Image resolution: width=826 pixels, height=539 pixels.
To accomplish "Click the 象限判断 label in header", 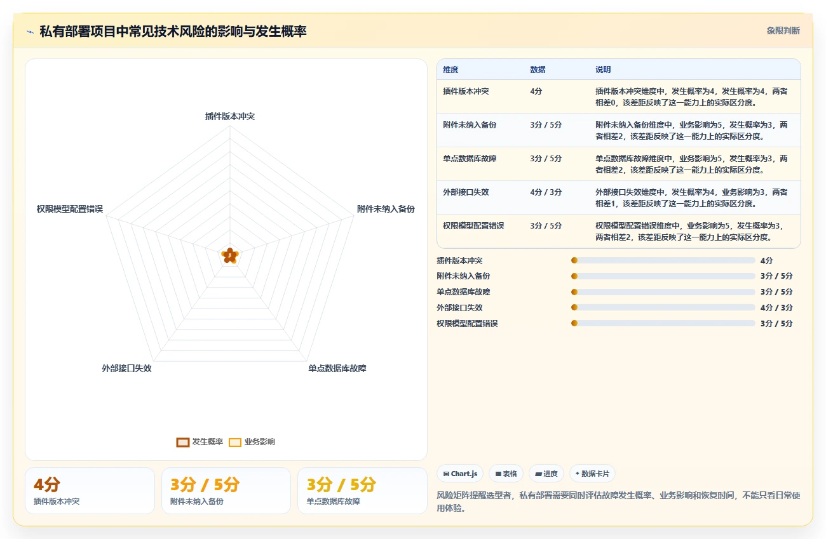I will click(x=783, y=30).
